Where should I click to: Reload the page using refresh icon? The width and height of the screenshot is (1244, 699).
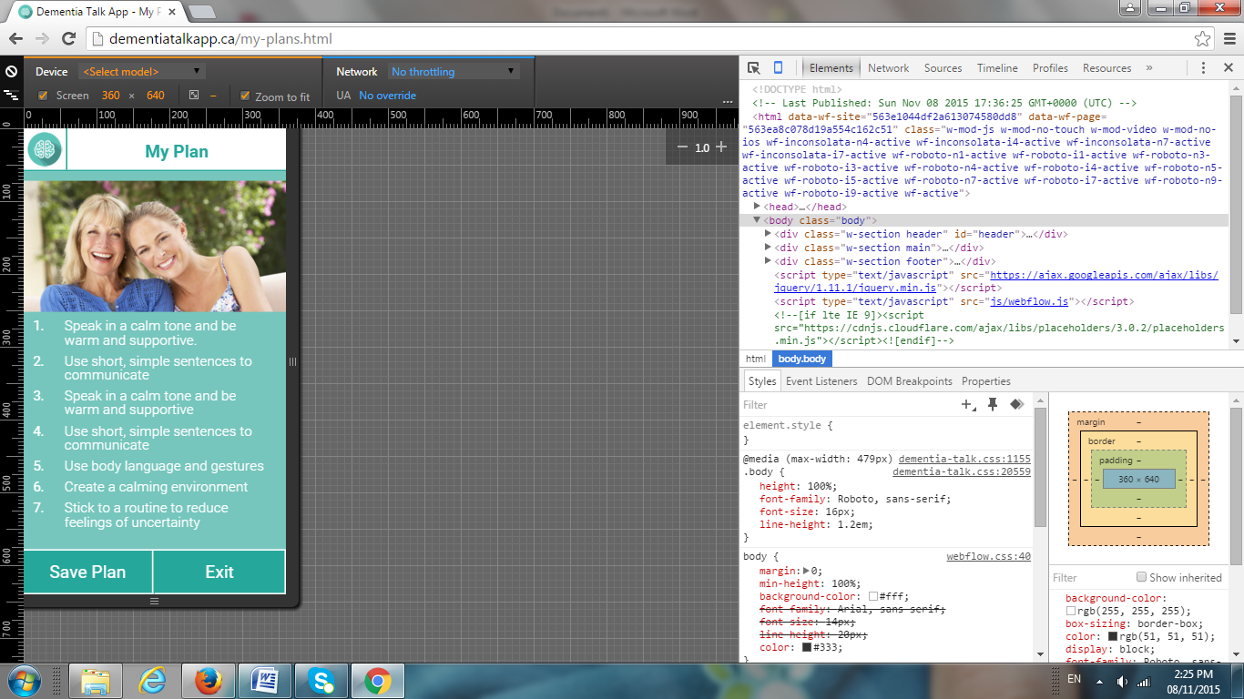click(x=68, y=39)
